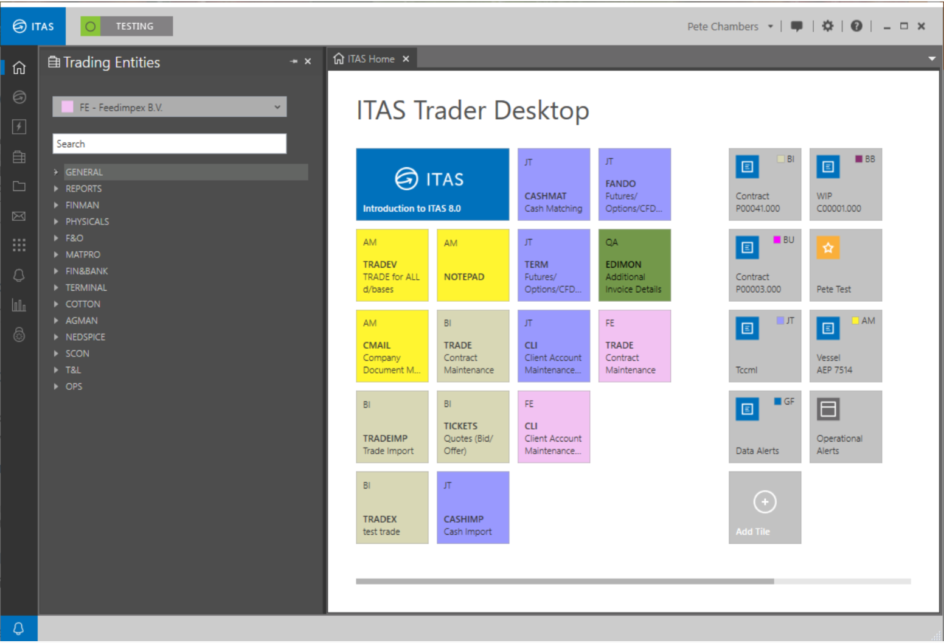
Task: Open the bar chart sidebar icon
Action: (x=19, y=305)
